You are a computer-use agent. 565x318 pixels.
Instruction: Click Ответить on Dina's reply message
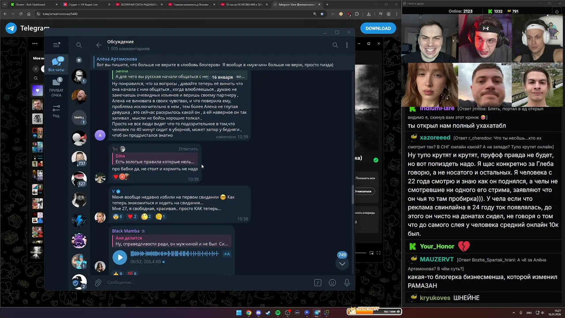click(x=188, y=149)
